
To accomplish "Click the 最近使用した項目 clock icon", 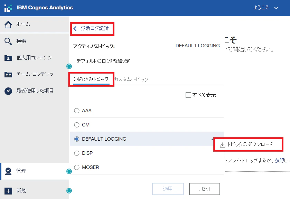I will (x=8, y=91).
